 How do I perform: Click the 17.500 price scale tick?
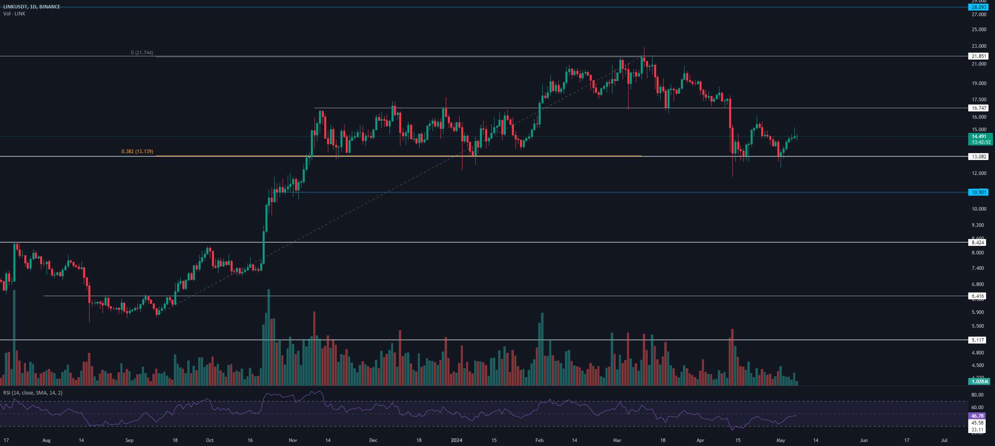tap(979, 100)
